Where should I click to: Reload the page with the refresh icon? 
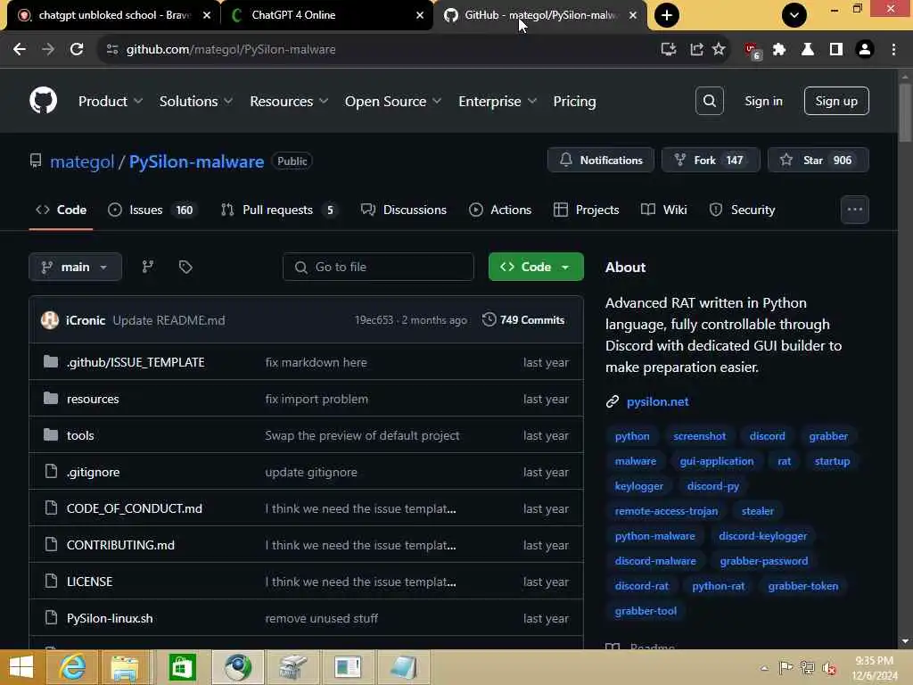77,50
